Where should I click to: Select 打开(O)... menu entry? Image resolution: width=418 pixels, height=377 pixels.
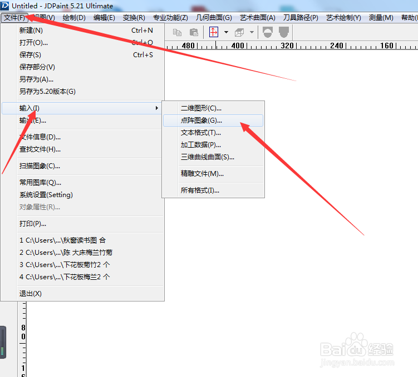(82, 43)
